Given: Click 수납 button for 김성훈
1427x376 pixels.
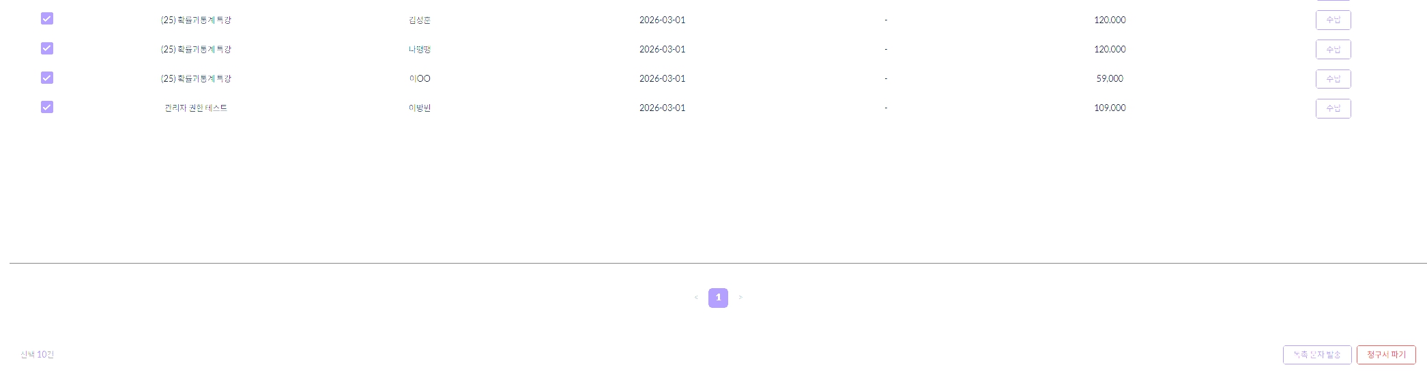Looking at the screenshot, I should (x=1333, y=20).
